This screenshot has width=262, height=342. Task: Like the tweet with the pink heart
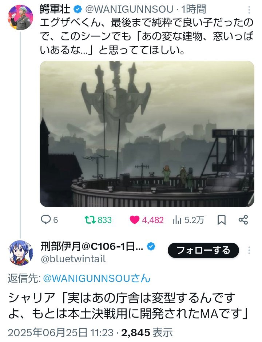click(x=135, y=220)
